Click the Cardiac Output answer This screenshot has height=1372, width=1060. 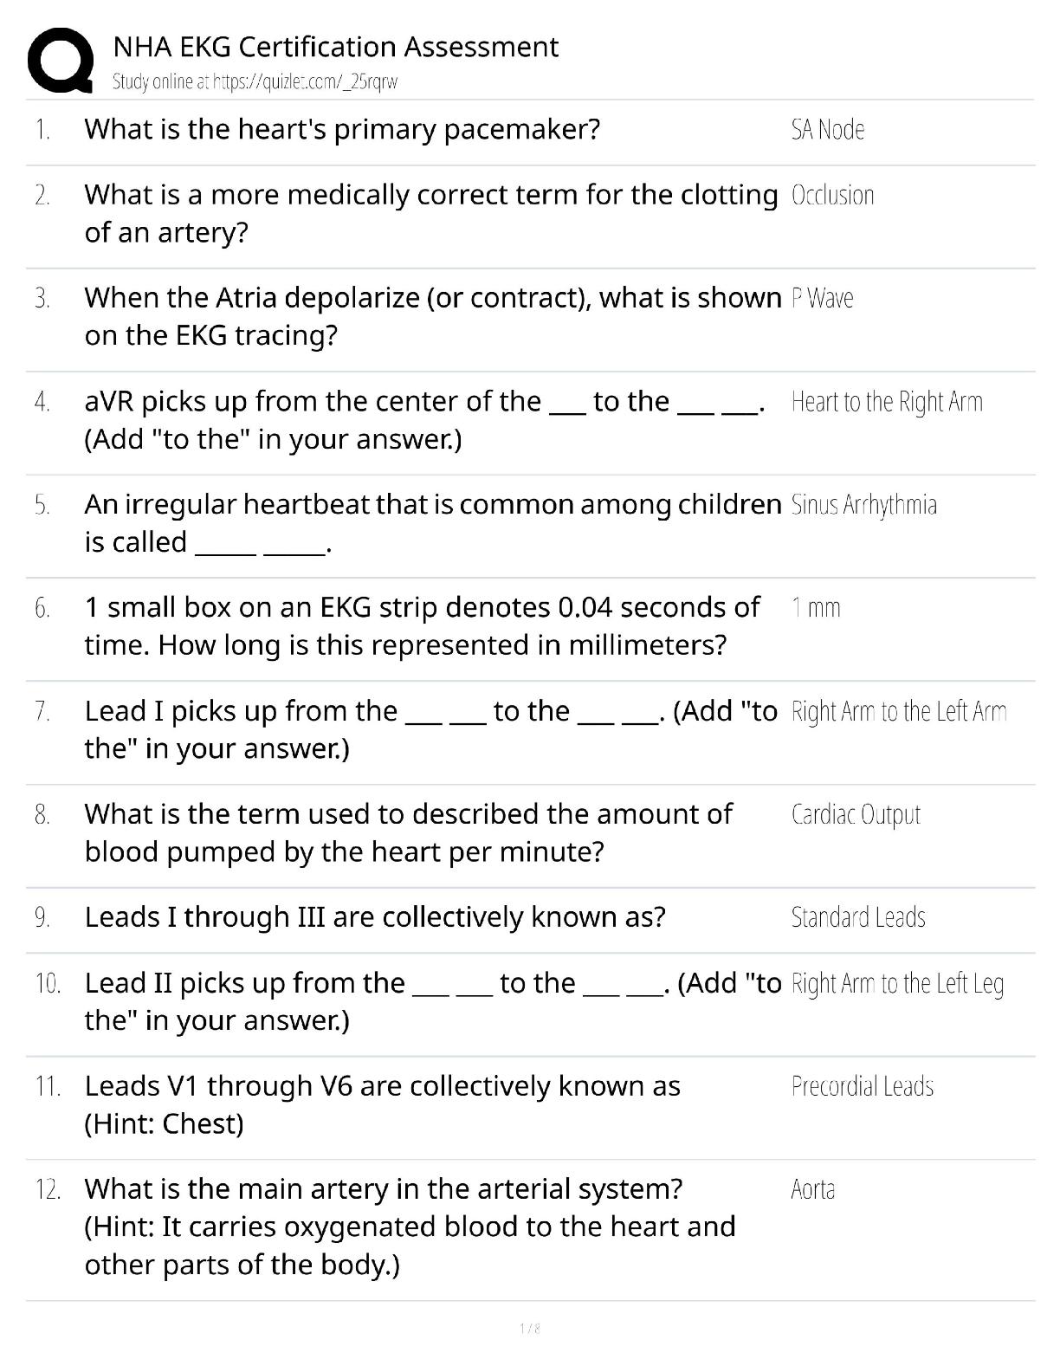[856, 815]
